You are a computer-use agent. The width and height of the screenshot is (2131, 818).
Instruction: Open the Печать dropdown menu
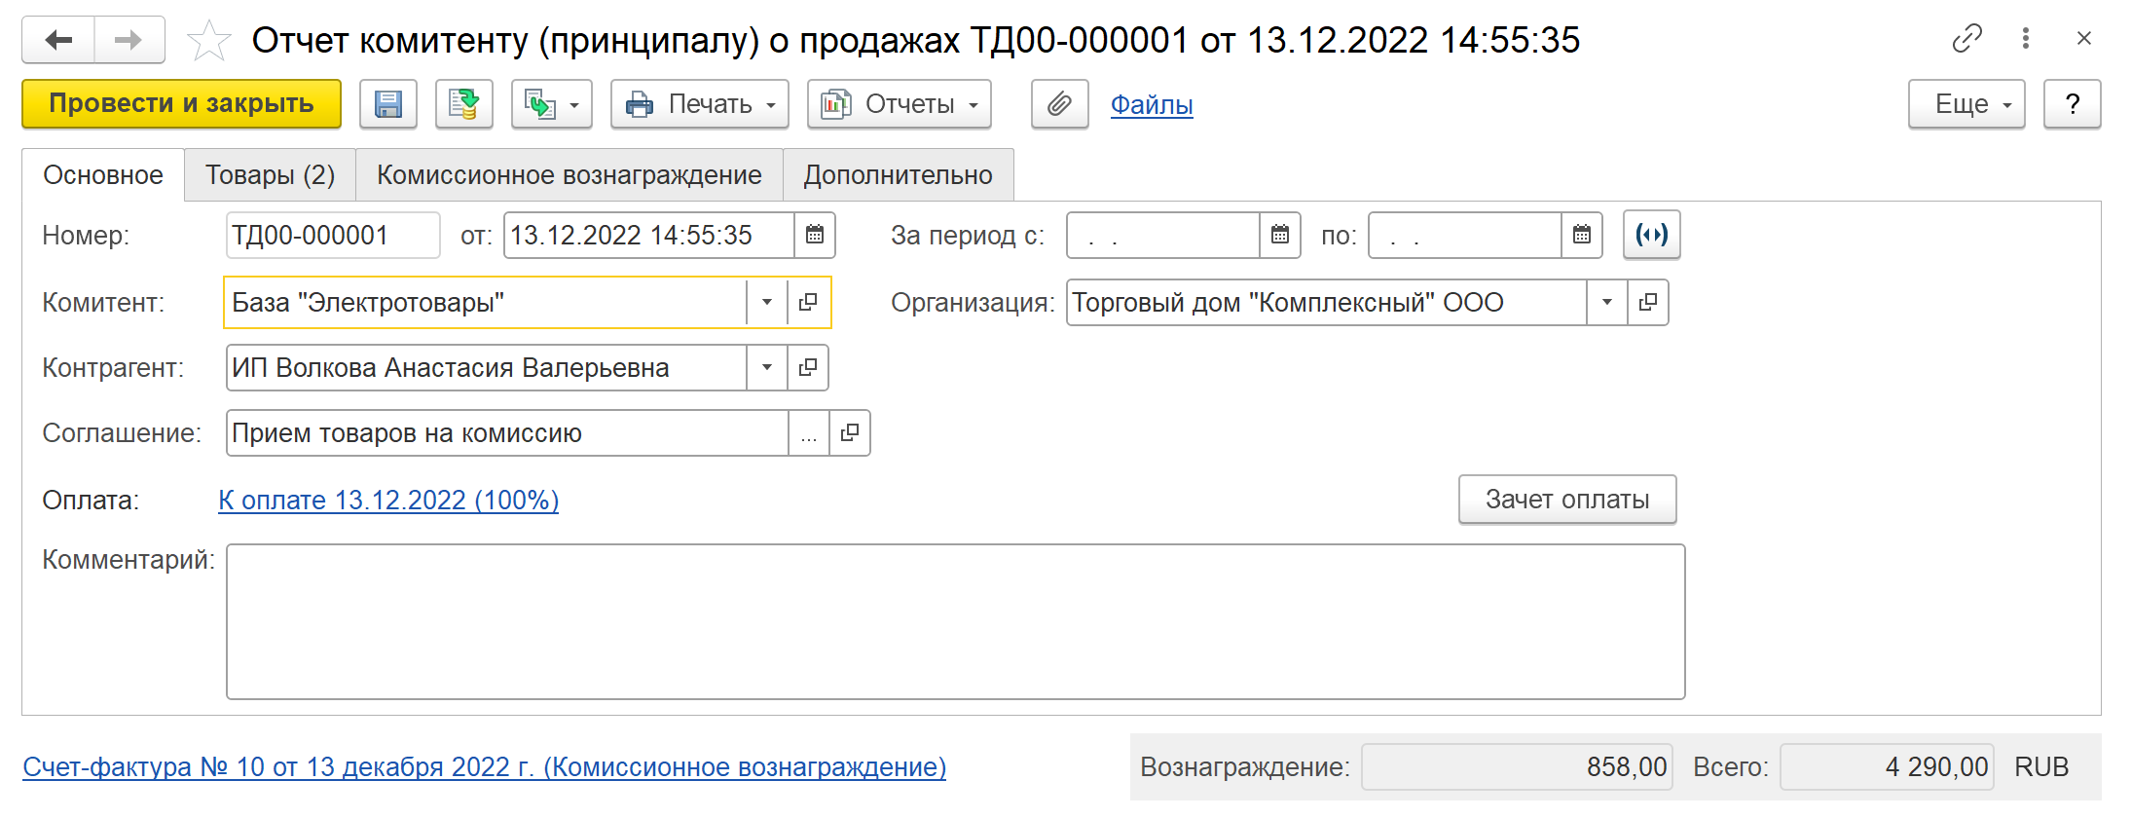tap(699, 104)
